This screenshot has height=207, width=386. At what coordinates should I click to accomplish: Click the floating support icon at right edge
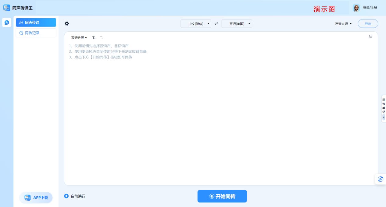tap(381, 179)
